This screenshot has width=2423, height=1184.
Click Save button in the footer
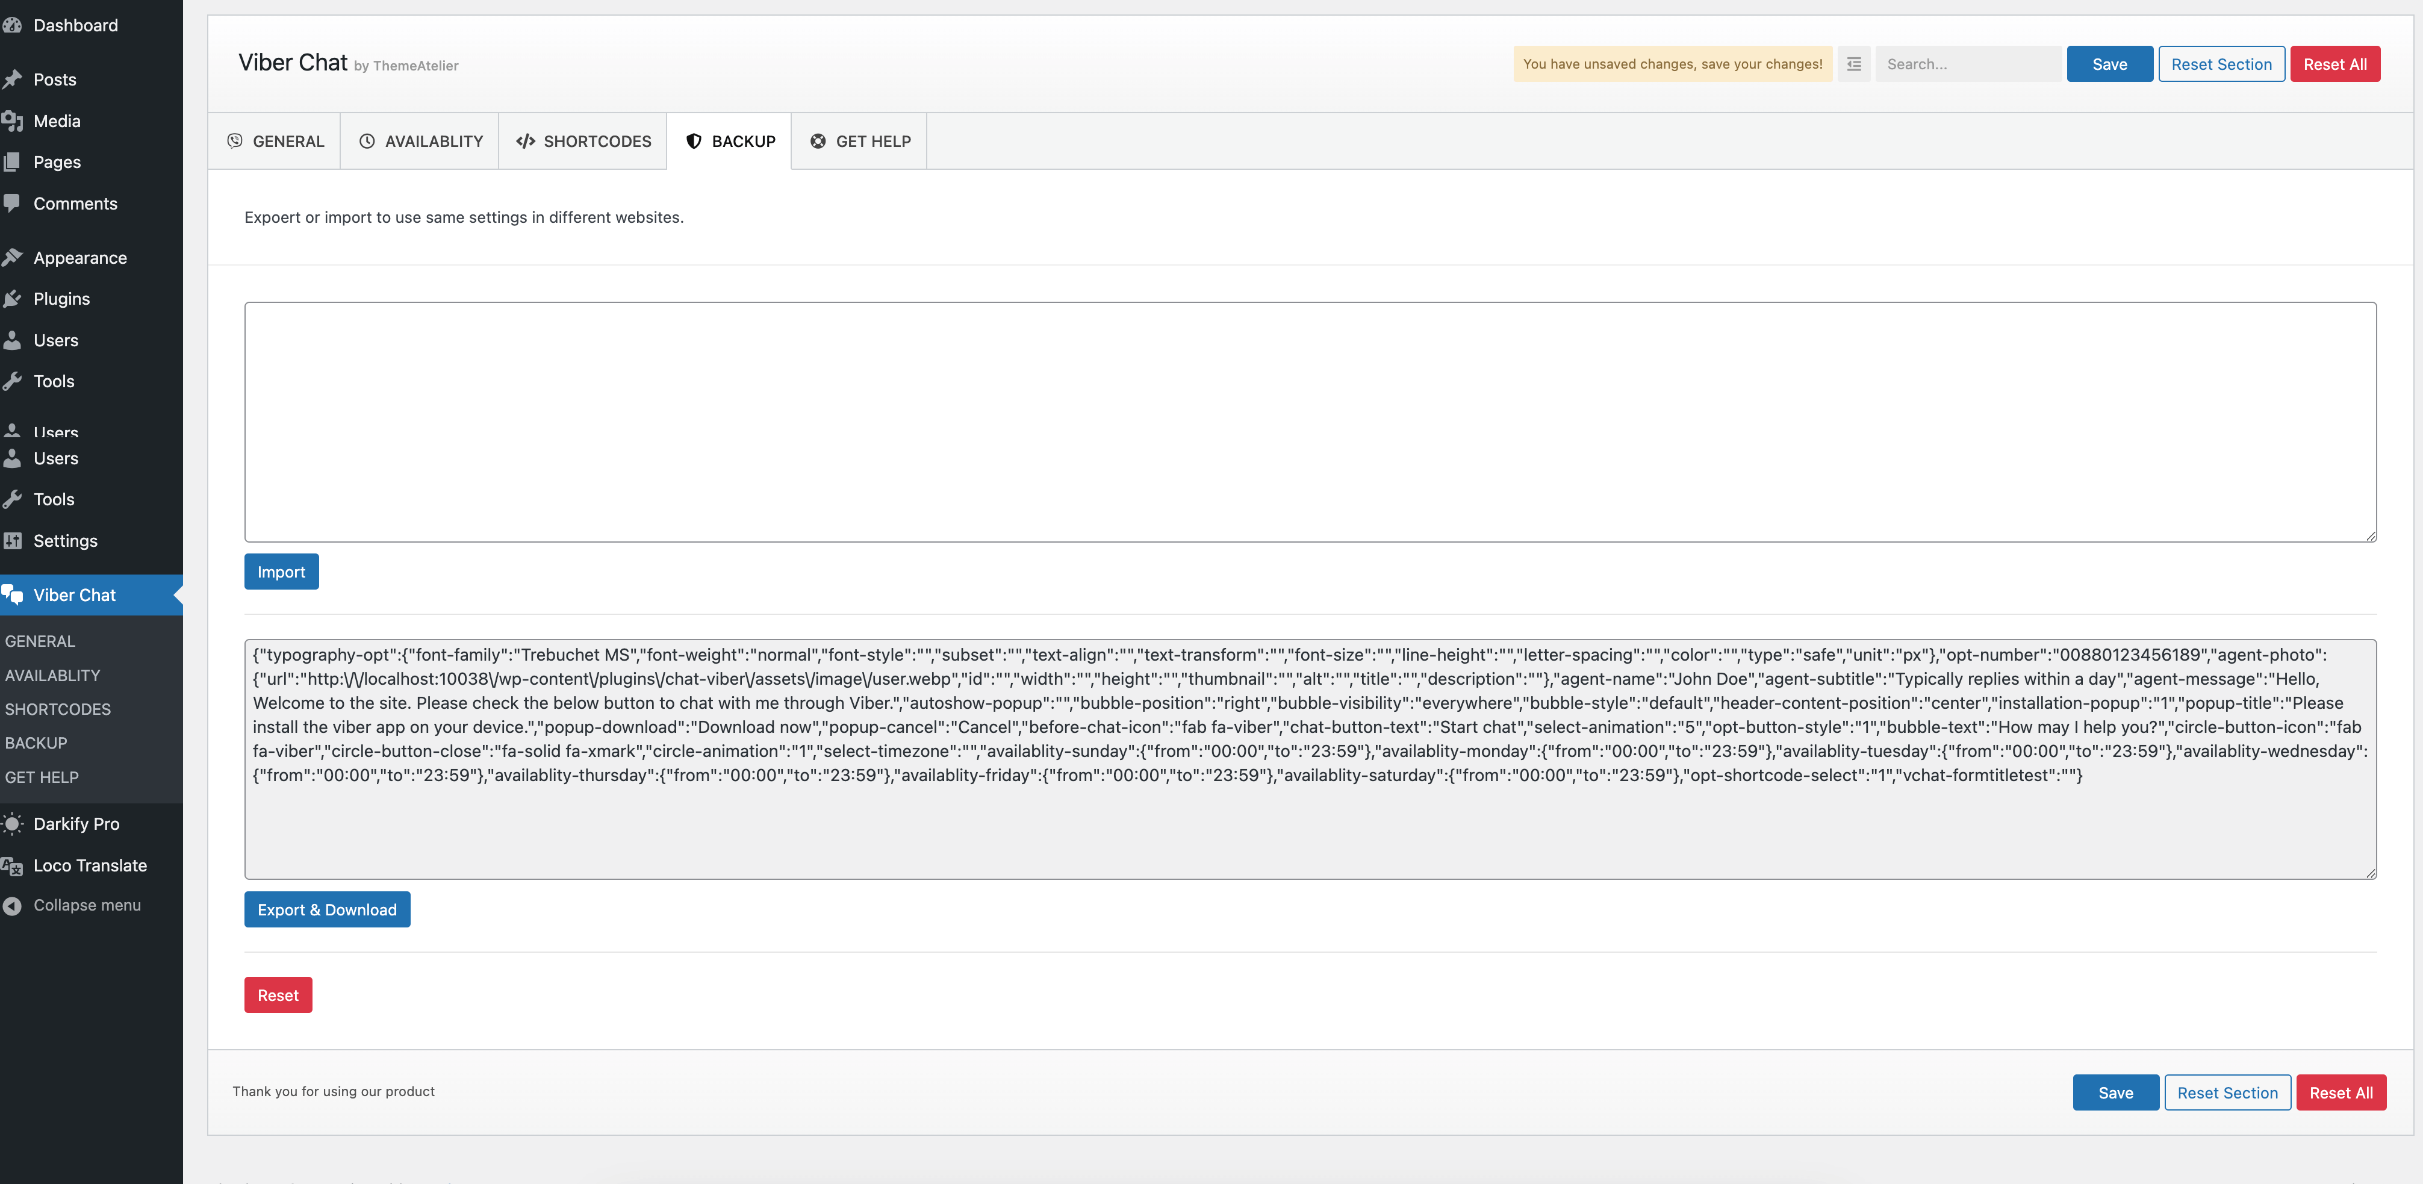[2117, 1093]
